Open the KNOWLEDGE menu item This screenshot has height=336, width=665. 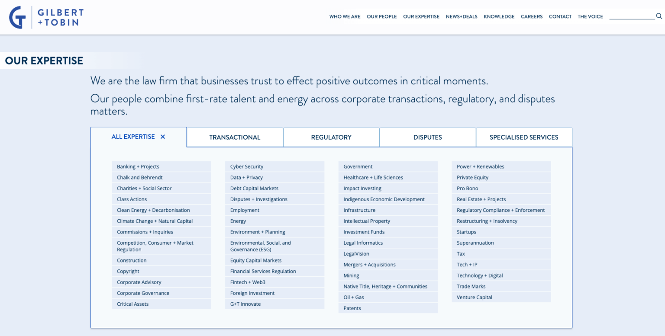[x=499, y=16]
